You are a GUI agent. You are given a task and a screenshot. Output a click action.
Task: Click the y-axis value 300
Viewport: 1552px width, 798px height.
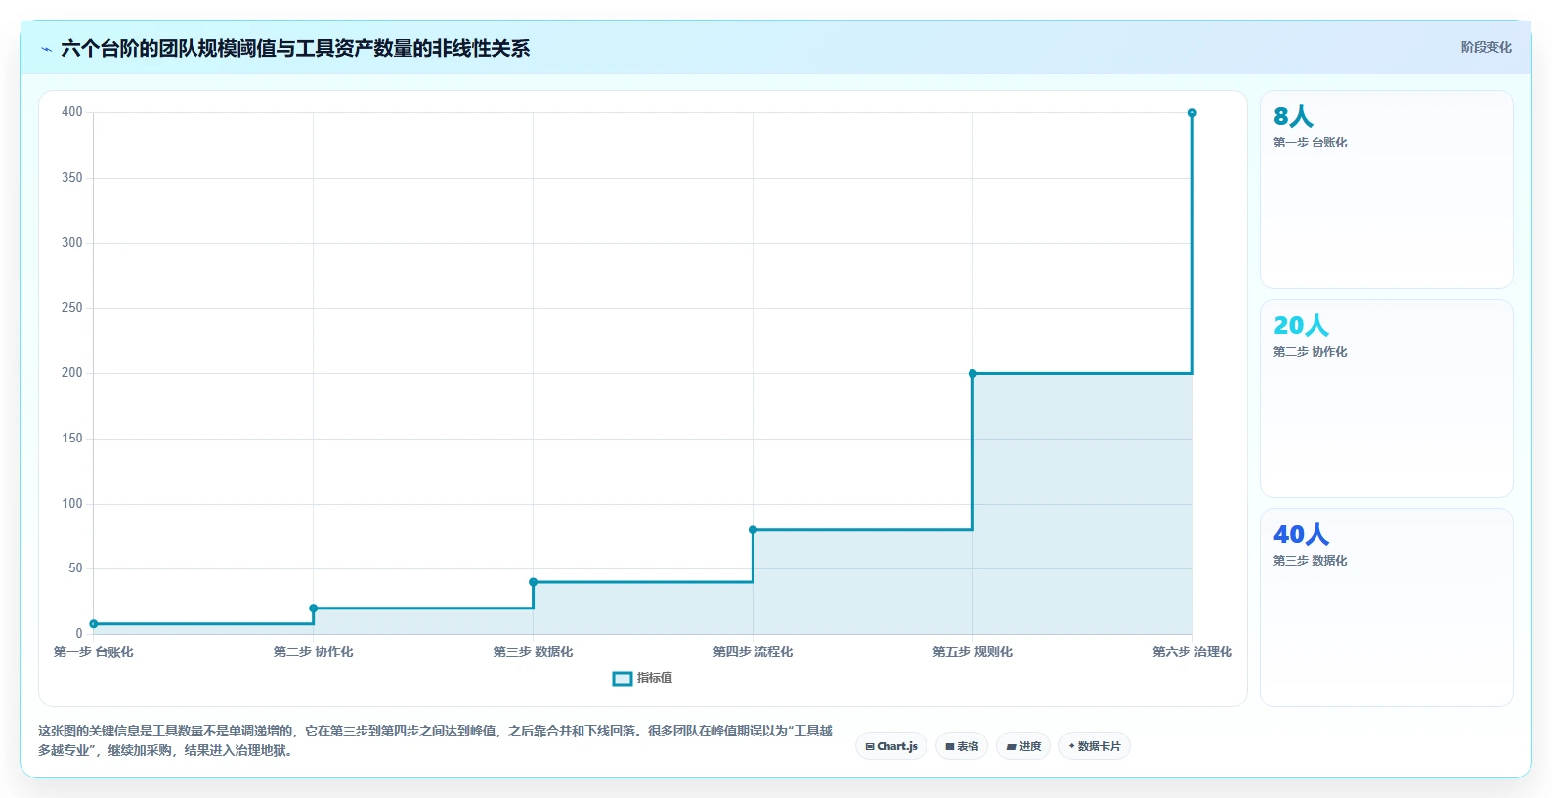(72, 243)
